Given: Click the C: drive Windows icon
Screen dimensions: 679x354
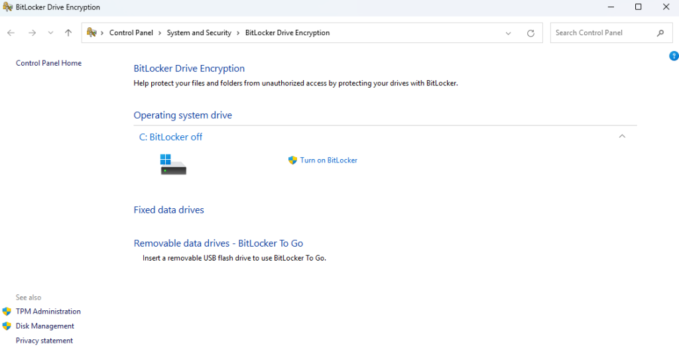Looking at the screenshot, I should point(173,164).
